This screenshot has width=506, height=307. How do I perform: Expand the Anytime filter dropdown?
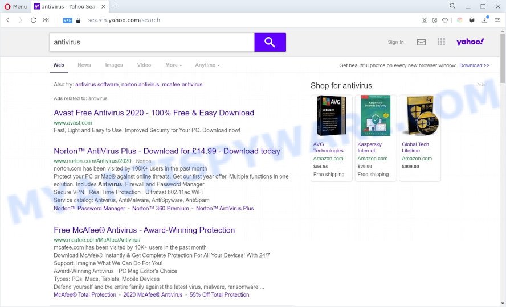(x=207, y=65)
